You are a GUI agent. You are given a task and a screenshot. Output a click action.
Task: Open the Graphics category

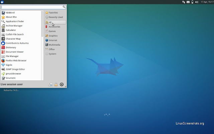point(56,36)
